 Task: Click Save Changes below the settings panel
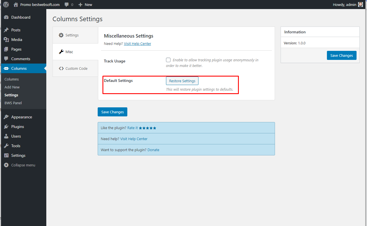(112, 112)
